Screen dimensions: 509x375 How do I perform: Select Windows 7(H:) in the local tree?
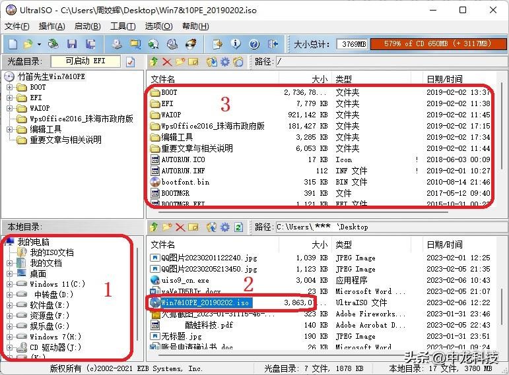pyautogui.click(x=55, y=337)
